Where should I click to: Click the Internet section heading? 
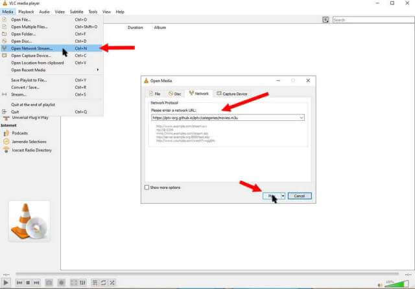pos(8,125)
